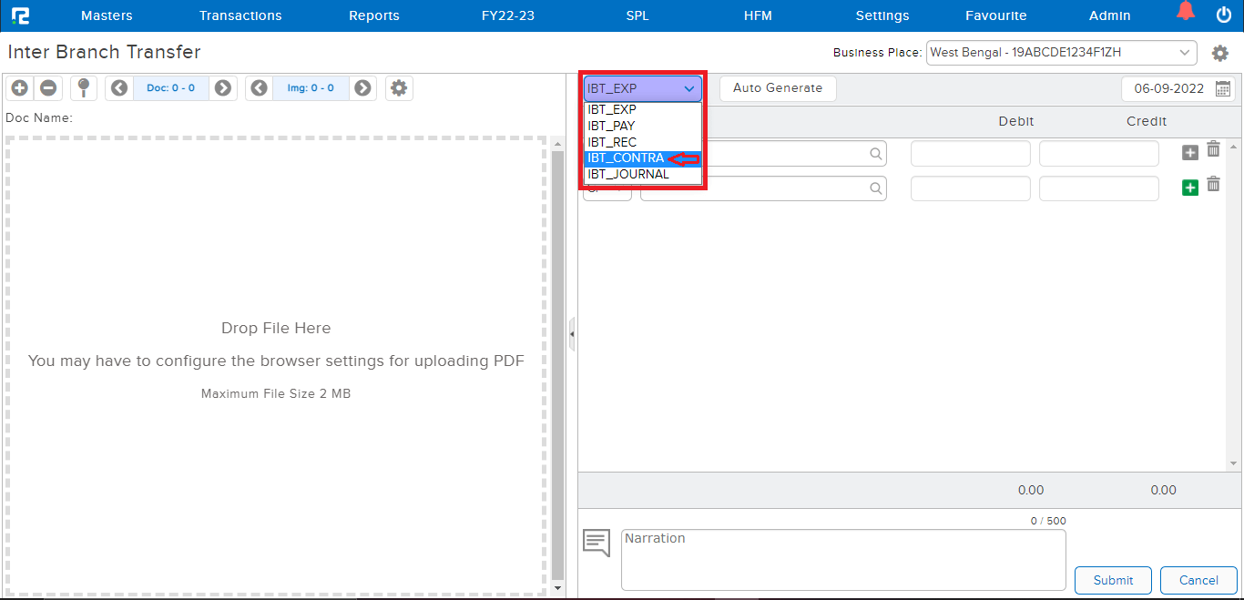This screenshot has height=600, width=1244.
Task: Open page settings gear near Business Place
Action: point(1219,53)
